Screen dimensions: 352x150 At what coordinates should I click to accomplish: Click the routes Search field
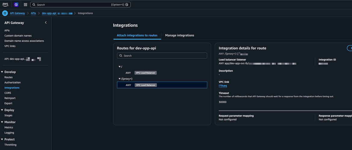click(162, 55)
